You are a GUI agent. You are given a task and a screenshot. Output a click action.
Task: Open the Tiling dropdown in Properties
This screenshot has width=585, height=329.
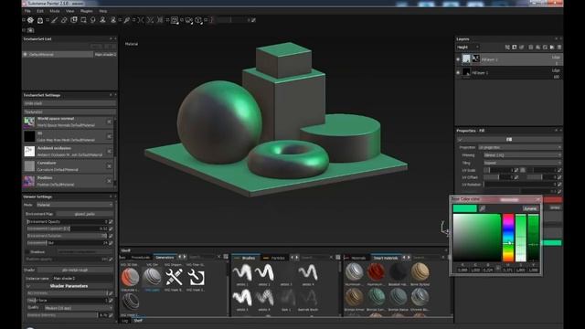point(522,163)
